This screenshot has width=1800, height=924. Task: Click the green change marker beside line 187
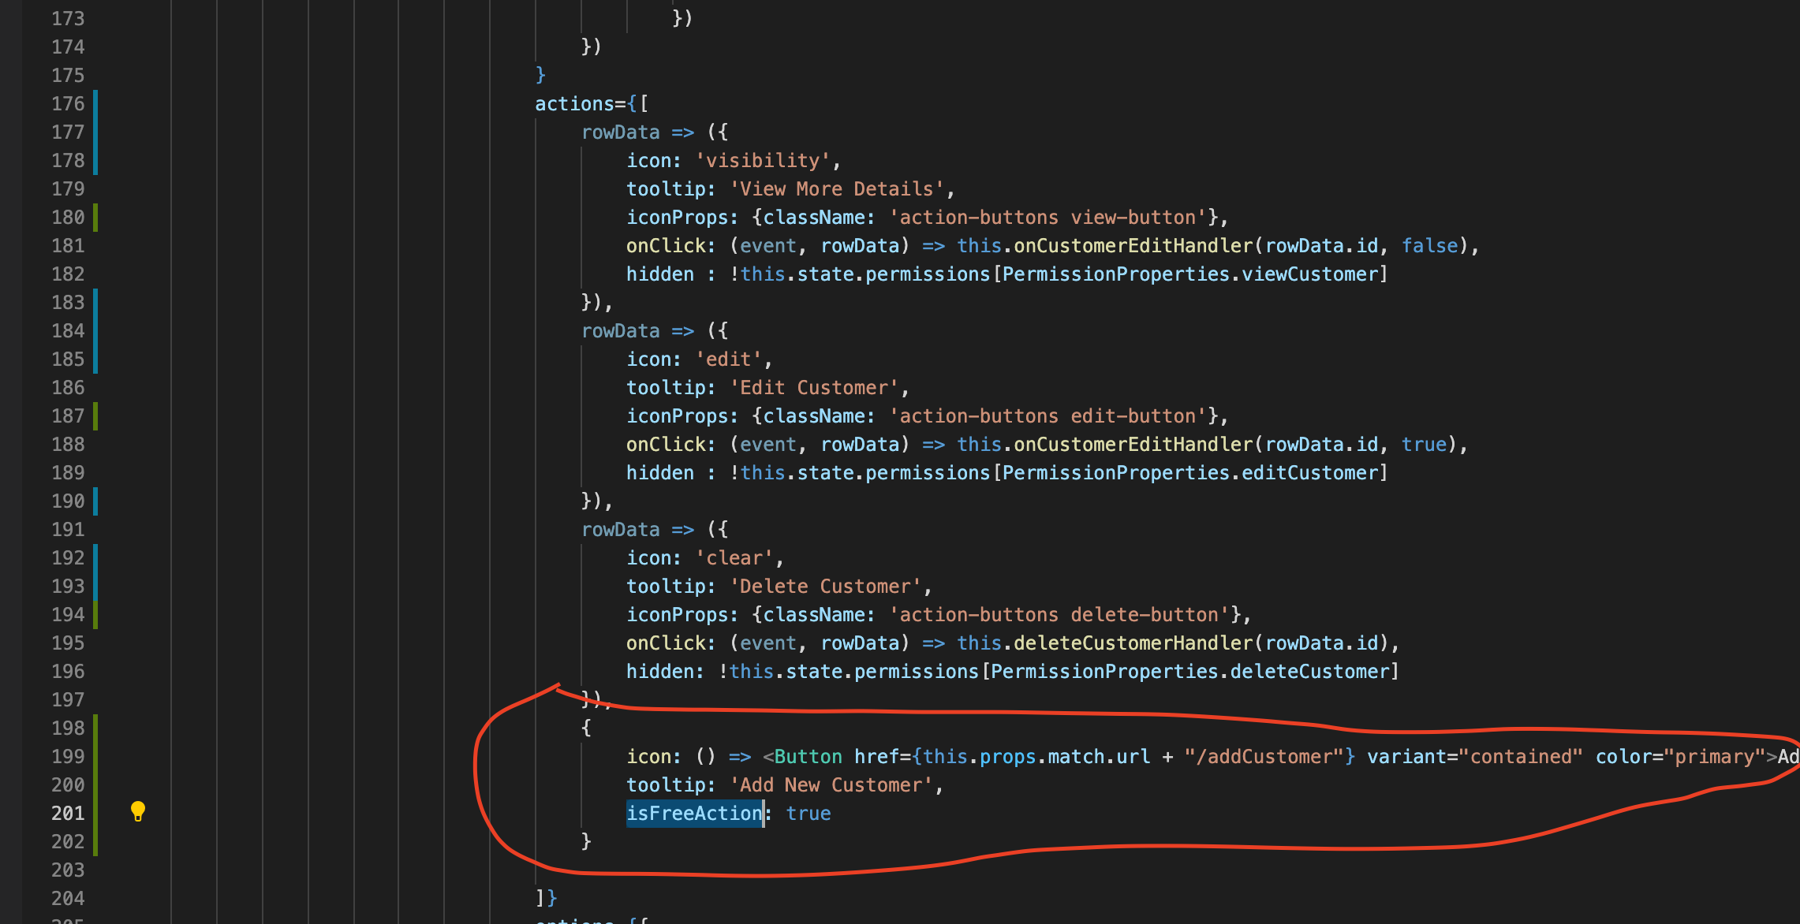coord(95,416)
